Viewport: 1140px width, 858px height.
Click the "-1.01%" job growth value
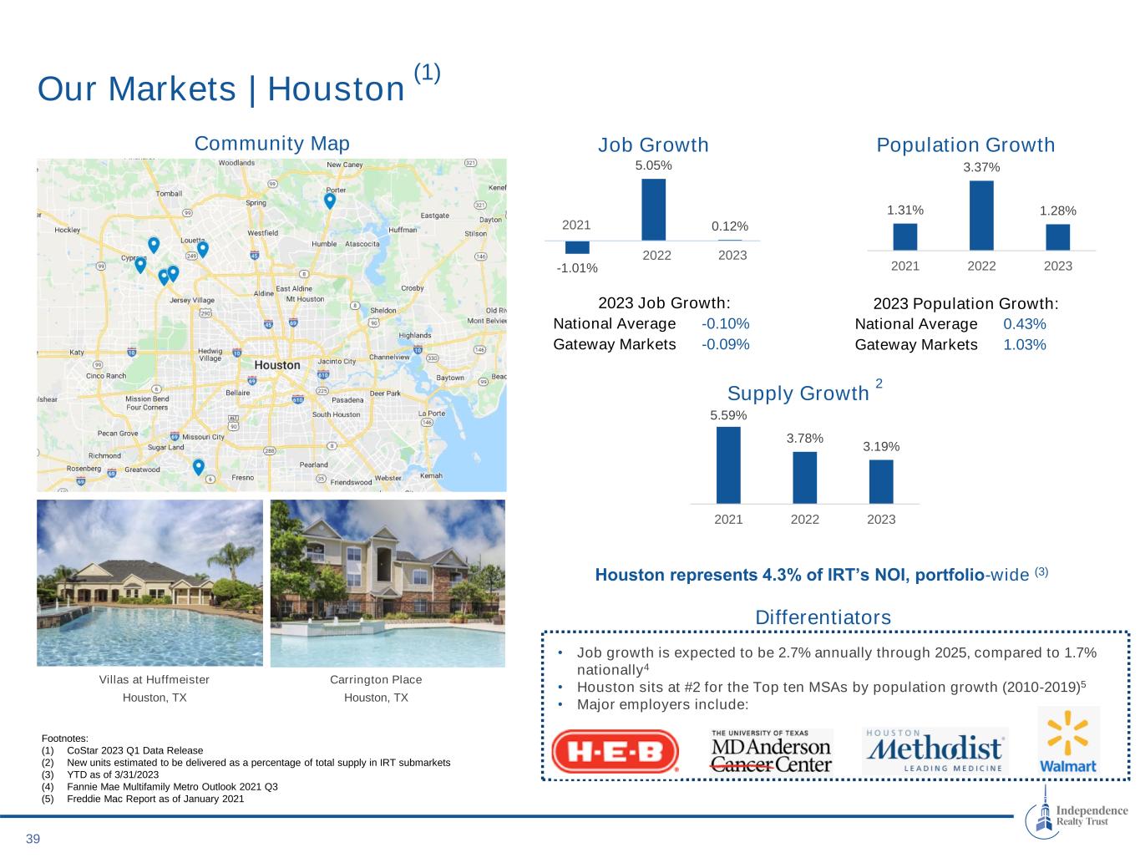coord(577,268)
